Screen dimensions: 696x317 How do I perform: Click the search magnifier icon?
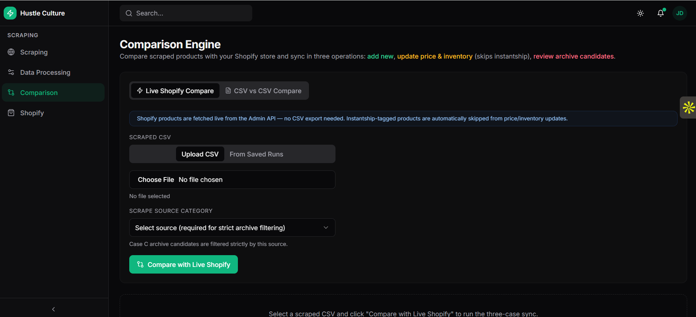point(129,13)
